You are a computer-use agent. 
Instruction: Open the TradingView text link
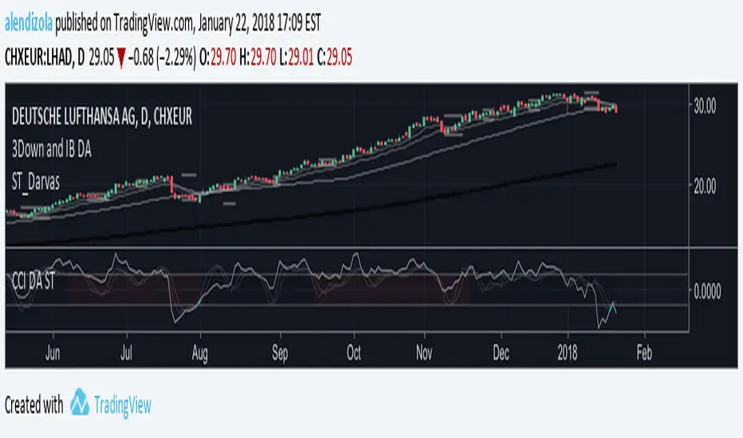point(123,406)
